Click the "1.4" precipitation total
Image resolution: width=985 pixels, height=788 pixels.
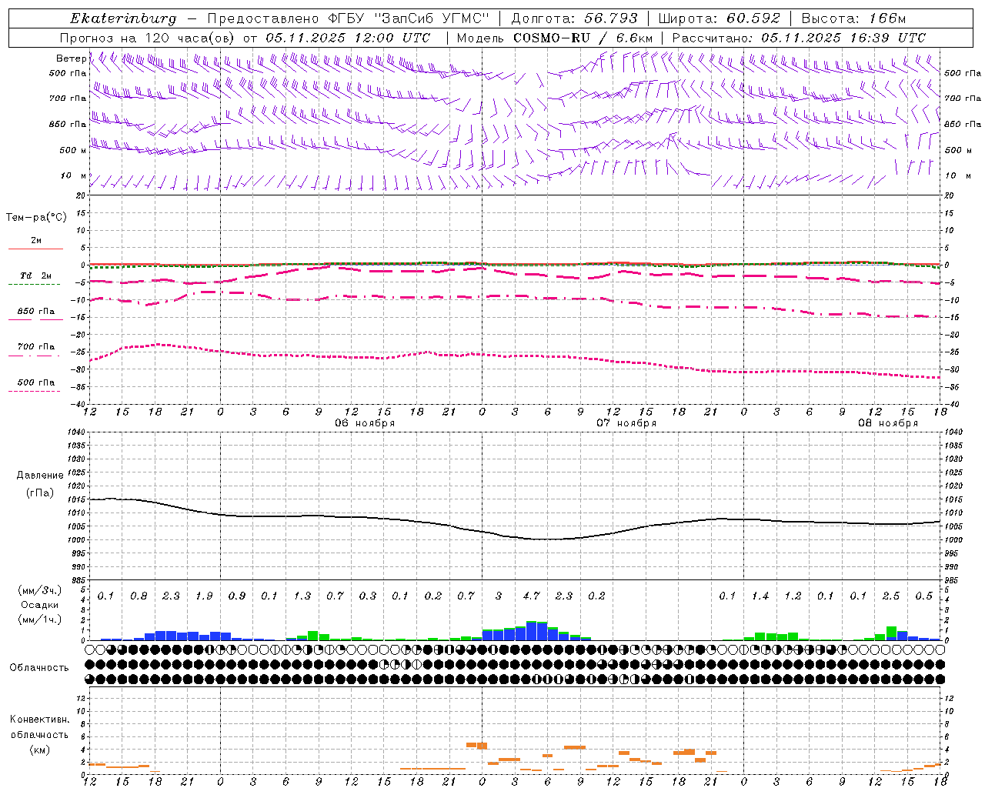point(760,596)
